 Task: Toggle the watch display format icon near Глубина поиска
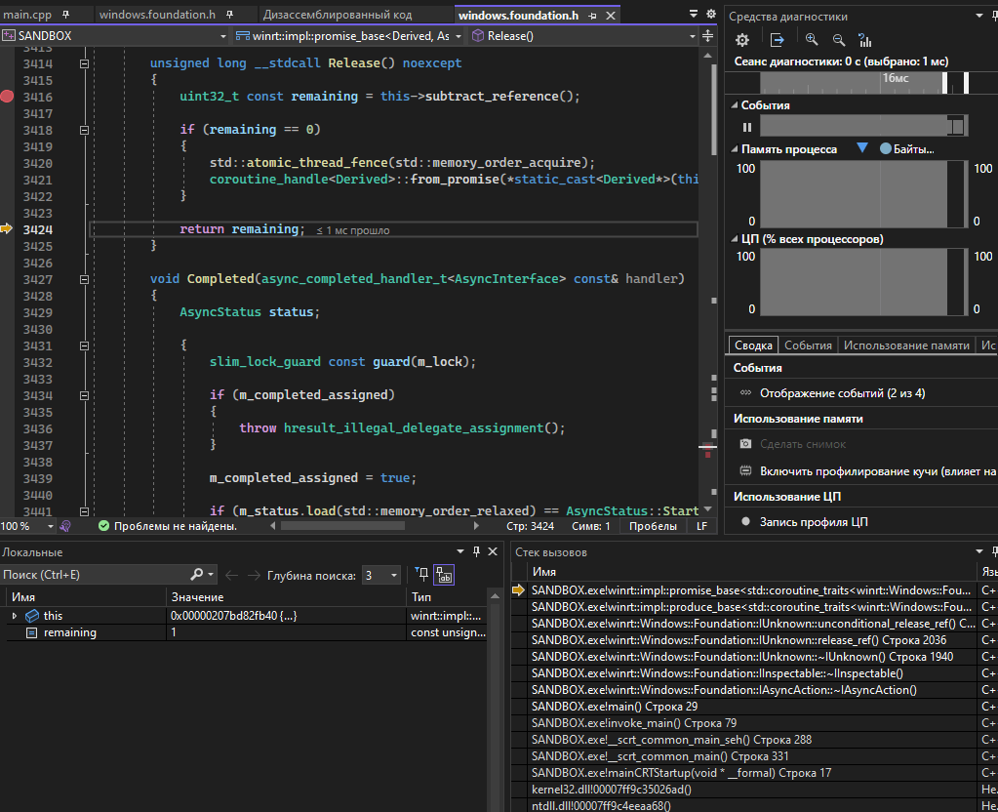tap(444, 575)
